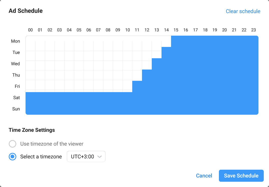Save the ad schedule
The image size is (269, 187).
(x=241, y=176)
